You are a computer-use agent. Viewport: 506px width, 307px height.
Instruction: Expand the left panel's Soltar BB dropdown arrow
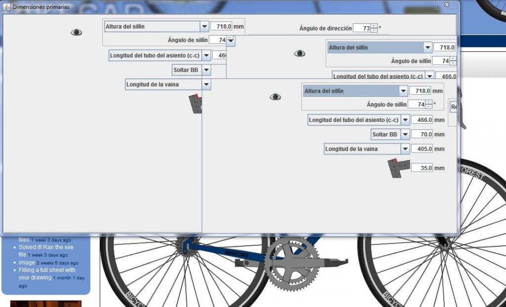tap(206, 70)
